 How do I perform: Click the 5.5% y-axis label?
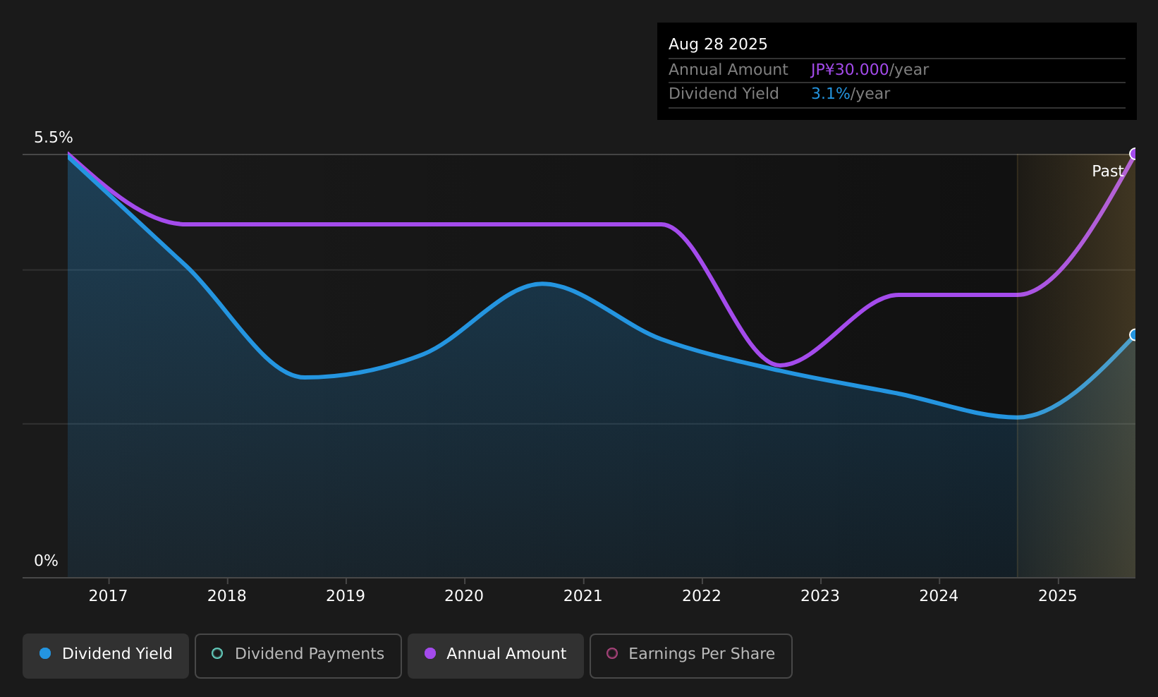54,138
